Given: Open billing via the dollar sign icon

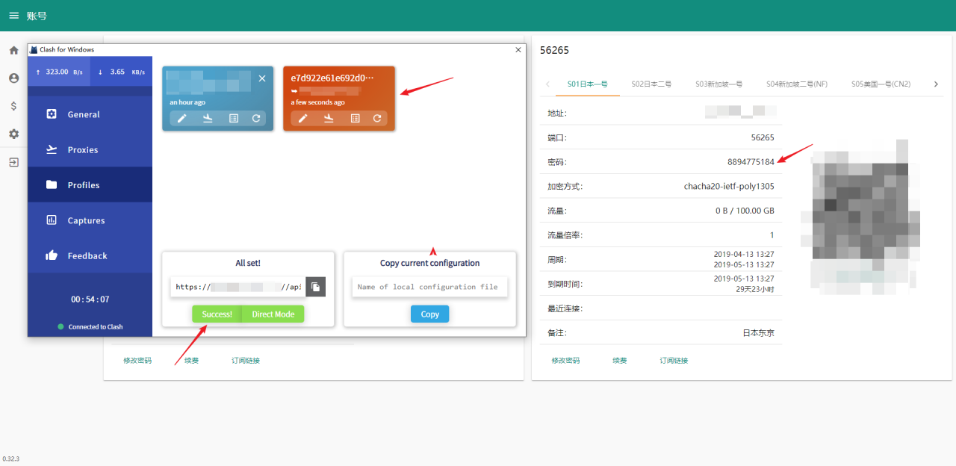Looking at the screenshot, I should click(x=13, y=105).
